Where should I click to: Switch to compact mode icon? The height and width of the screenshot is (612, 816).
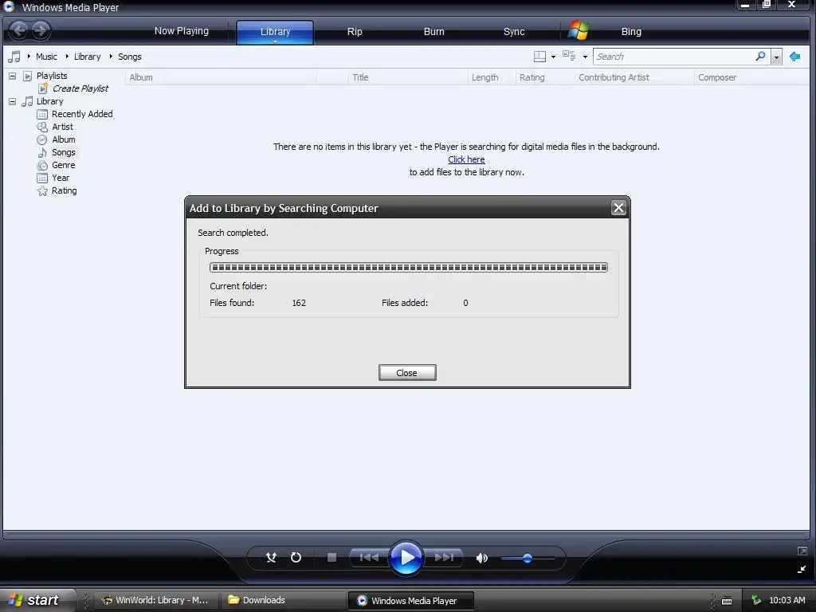click(x=802, y=569)
